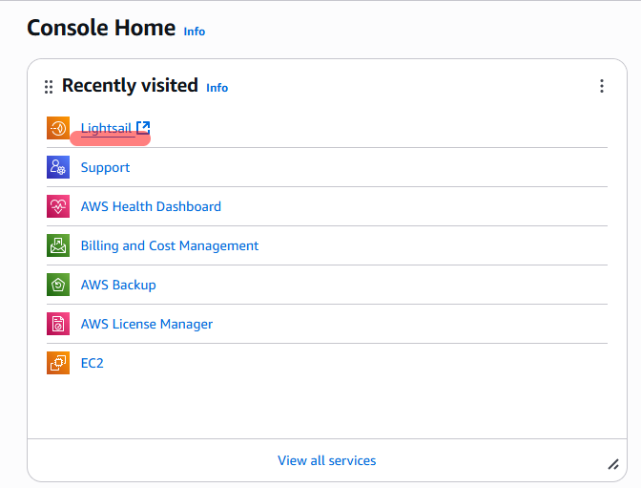
Task: Open Billing and Cost Management link
Action: click(170, 245)
